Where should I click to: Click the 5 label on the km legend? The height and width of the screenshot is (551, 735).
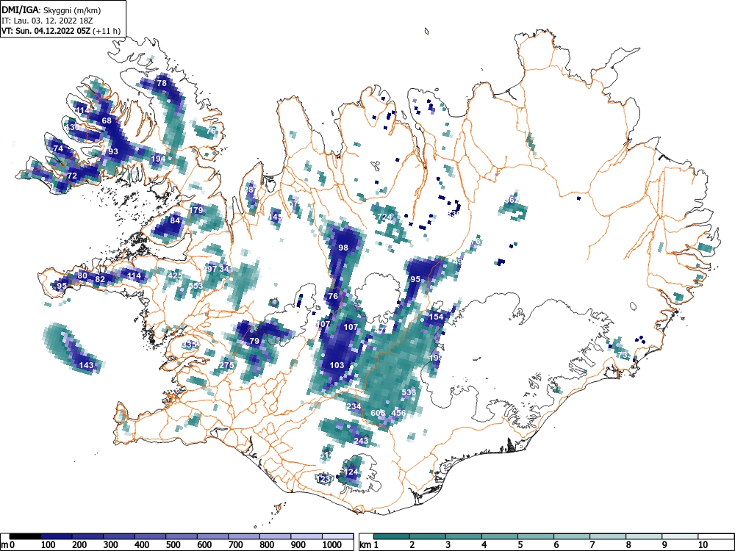(520, 545)
